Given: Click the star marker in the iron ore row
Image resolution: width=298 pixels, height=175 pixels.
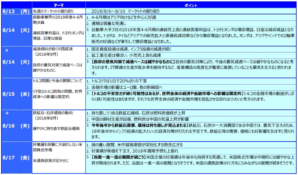Looking at the screenshot, I should [8, 113].
